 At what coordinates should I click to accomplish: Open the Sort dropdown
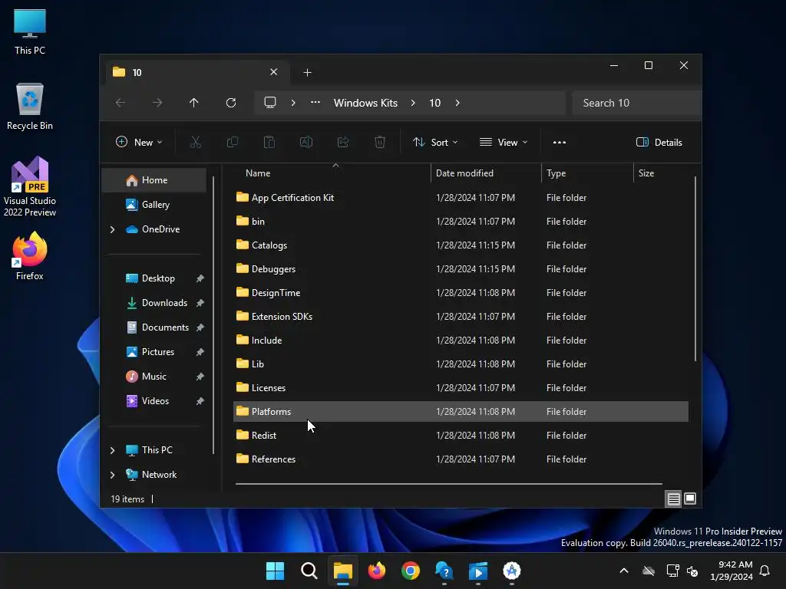click(x=435, y=142)
